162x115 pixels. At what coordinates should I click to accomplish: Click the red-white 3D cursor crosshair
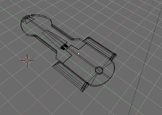coord(27,60)
